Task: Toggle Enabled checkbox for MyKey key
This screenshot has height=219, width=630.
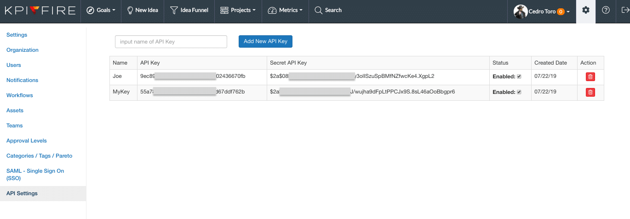Action: click(x=519, y=92)
